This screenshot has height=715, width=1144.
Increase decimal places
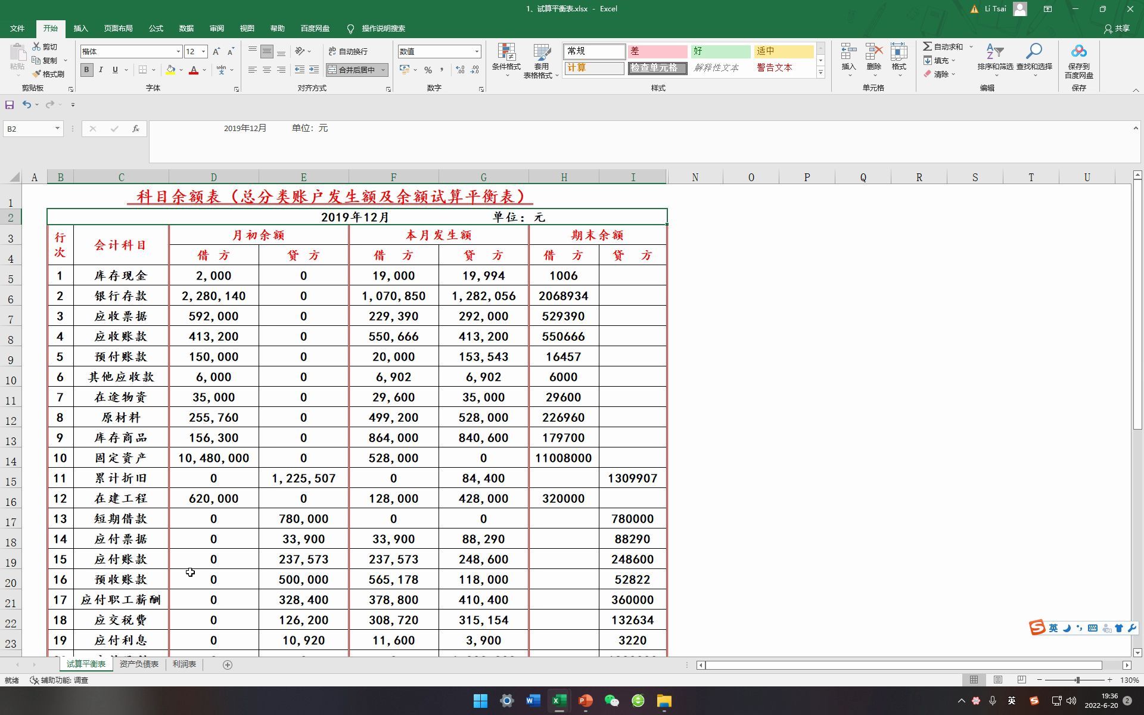[460, 70]
